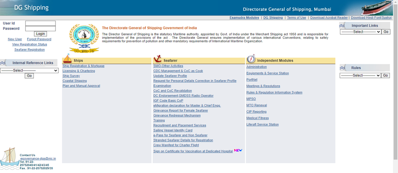Click the wave icon beside Internal Reference Links
Image resolution: width=398 pixels, height=173 pixels.
click(3, 63)
